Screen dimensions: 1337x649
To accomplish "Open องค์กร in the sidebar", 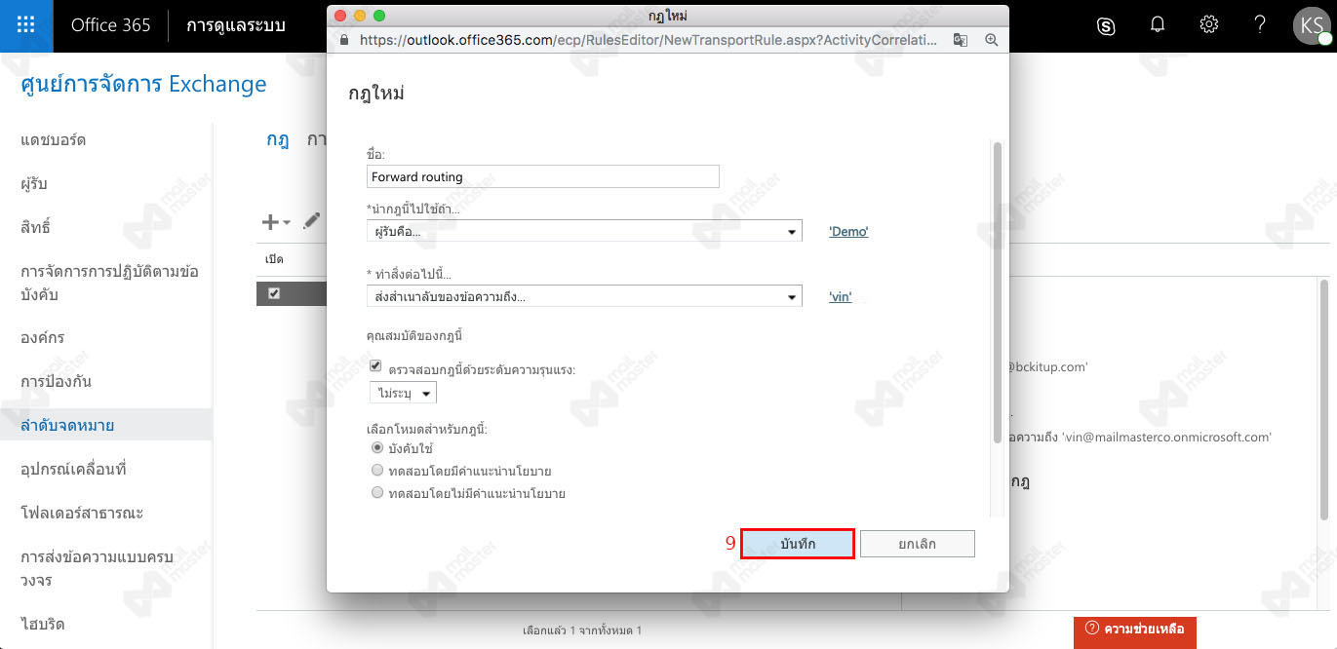I will tap(43, 337).
